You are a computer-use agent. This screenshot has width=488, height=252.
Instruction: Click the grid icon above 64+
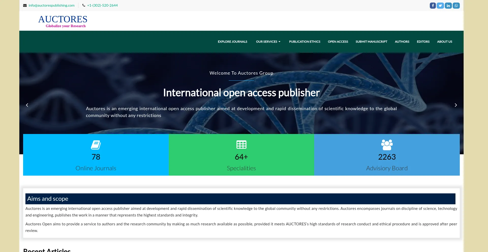pyautogui.click(x=241, y=144)
